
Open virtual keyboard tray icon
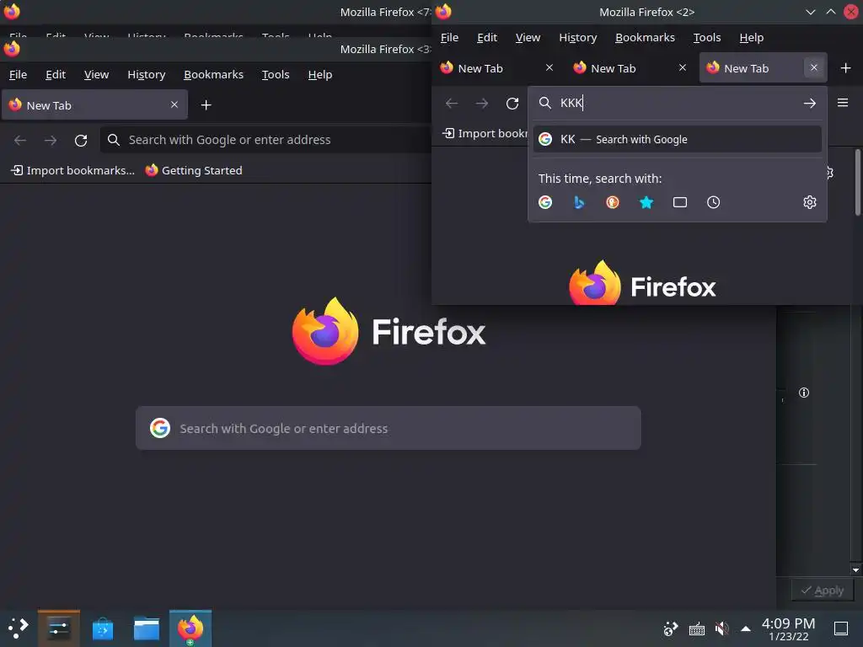point(697,628)
